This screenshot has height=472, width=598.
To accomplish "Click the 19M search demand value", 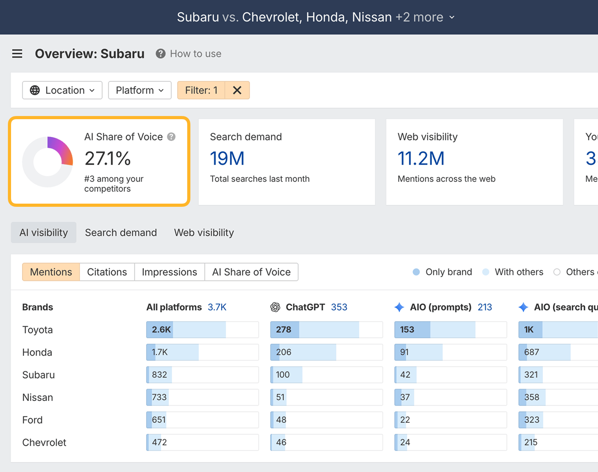I will pos(227,158).
